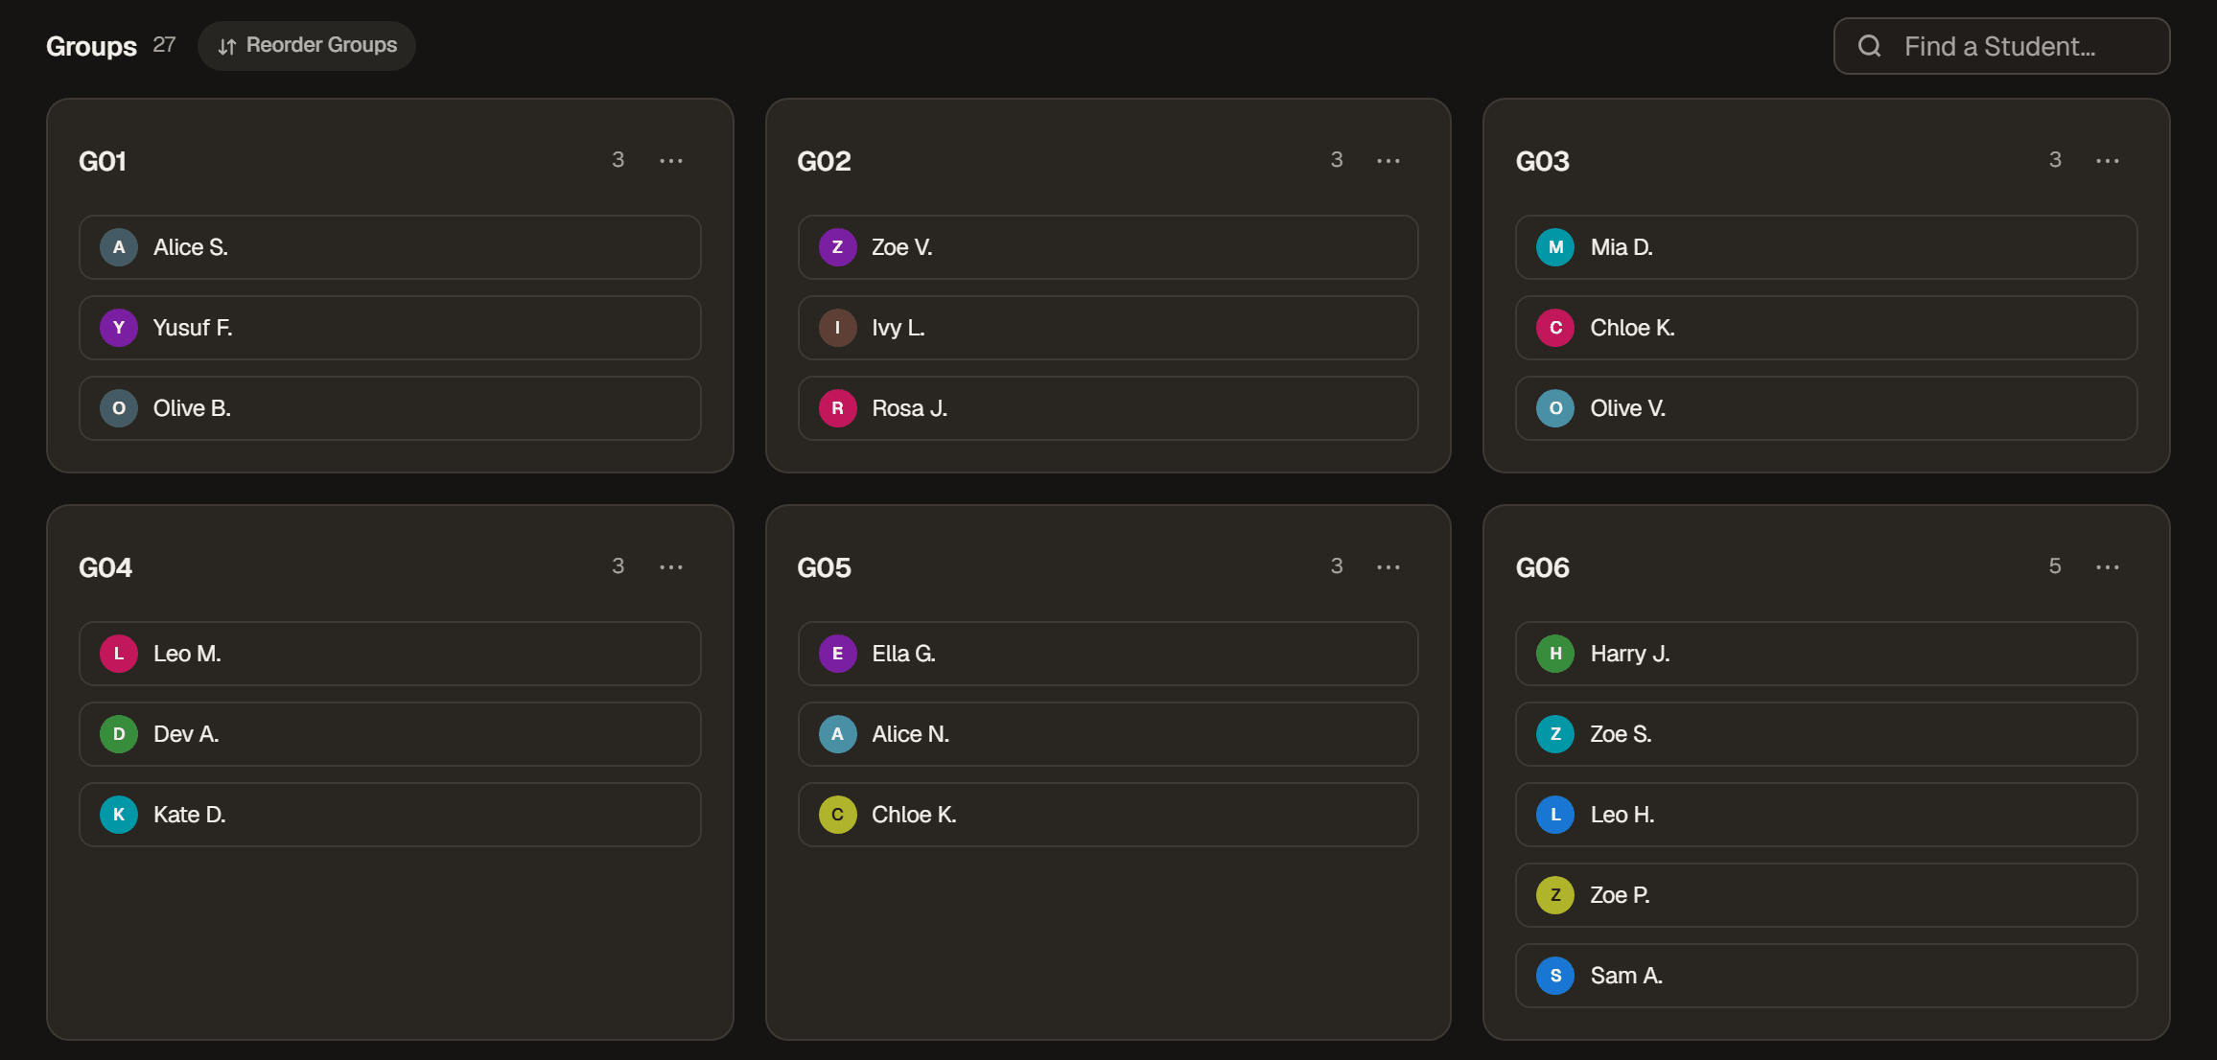This screenshot has width=2217, height=1060.
Task: Click Alice S.'s avatar in G01
Action: pyautogui.click(x=119, y=247)
